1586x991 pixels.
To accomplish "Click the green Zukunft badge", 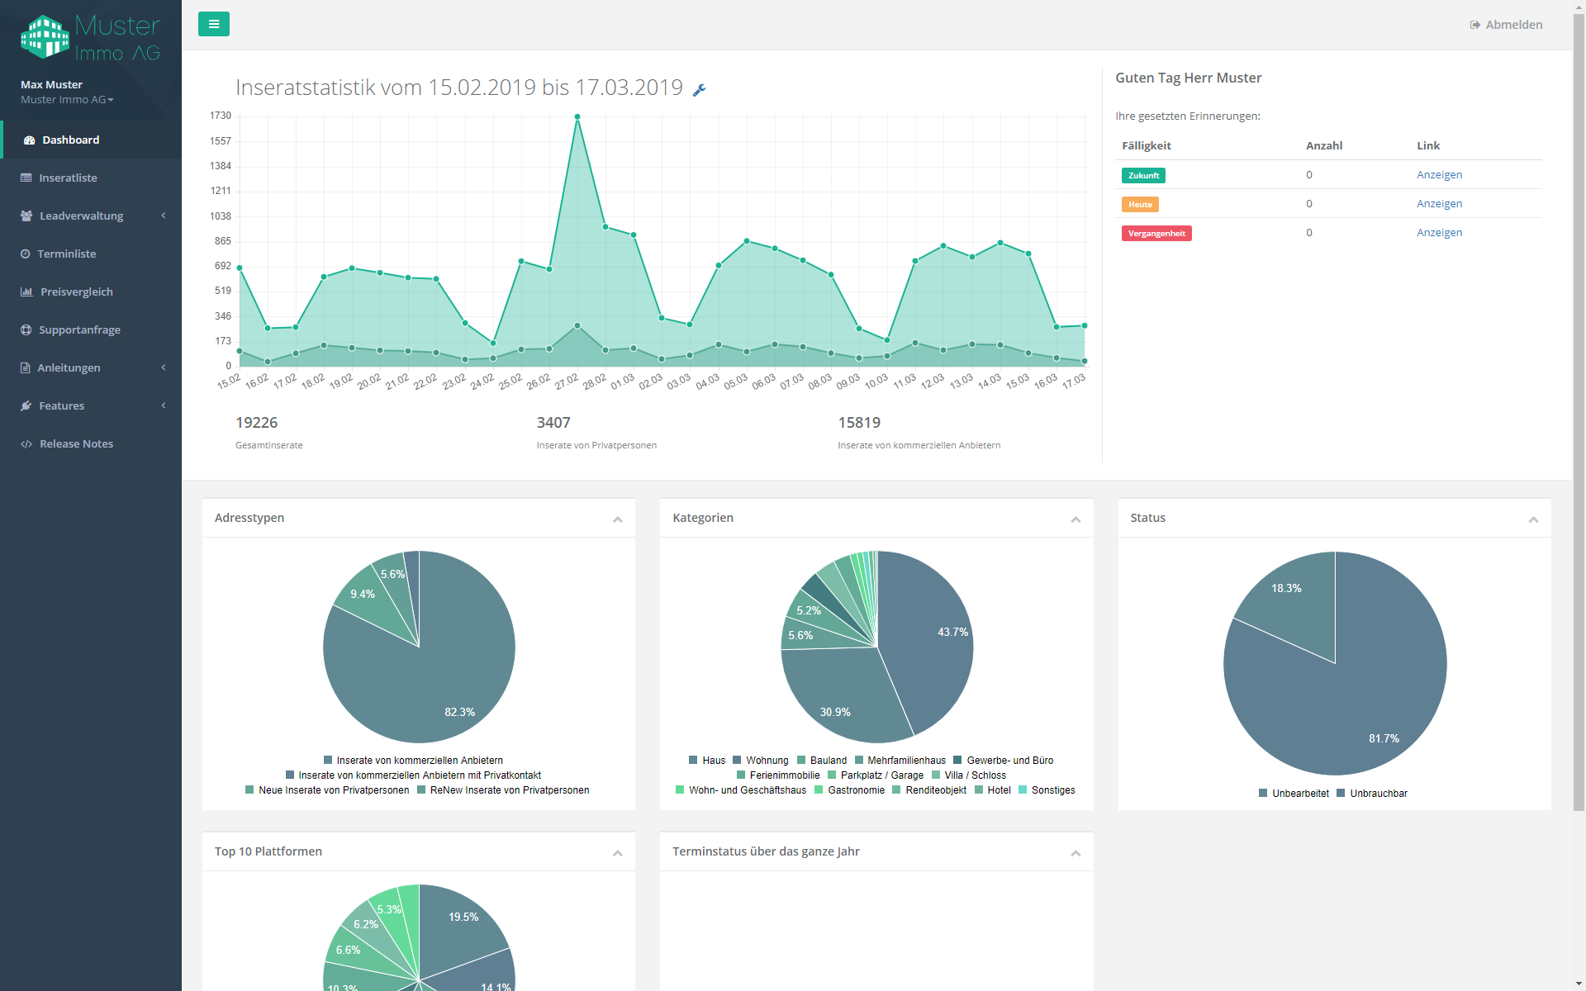I will coord(1143,175).
